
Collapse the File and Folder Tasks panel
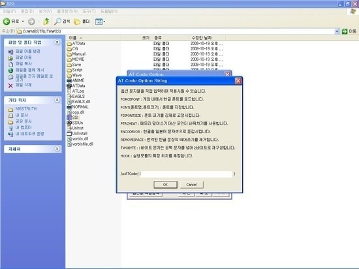pos(57,42)
